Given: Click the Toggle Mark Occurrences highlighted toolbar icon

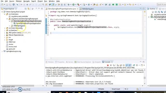Looking at the screenshot, I should 53,5.
